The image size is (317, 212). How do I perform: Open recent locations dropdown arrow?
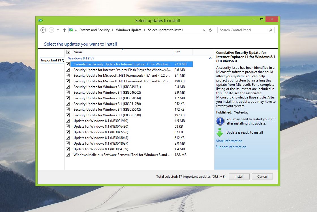click(x=58, y=30)
